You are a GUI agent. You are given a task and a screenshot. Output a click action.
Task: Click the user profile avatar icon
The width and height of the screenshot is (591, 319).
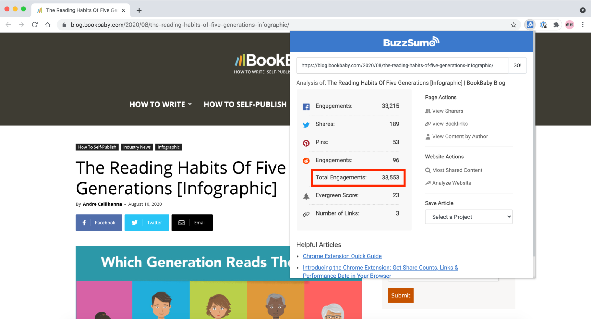[569, 25]
